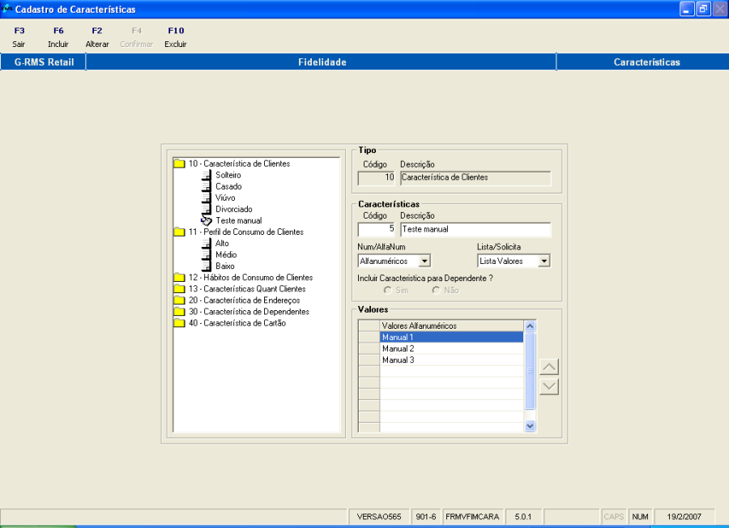Click the row header beside Manual 2

pyautogui.click(x=369, y=348)
